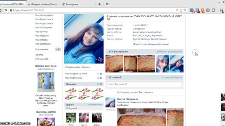Click the Подарки section header

tap(84, 84)
